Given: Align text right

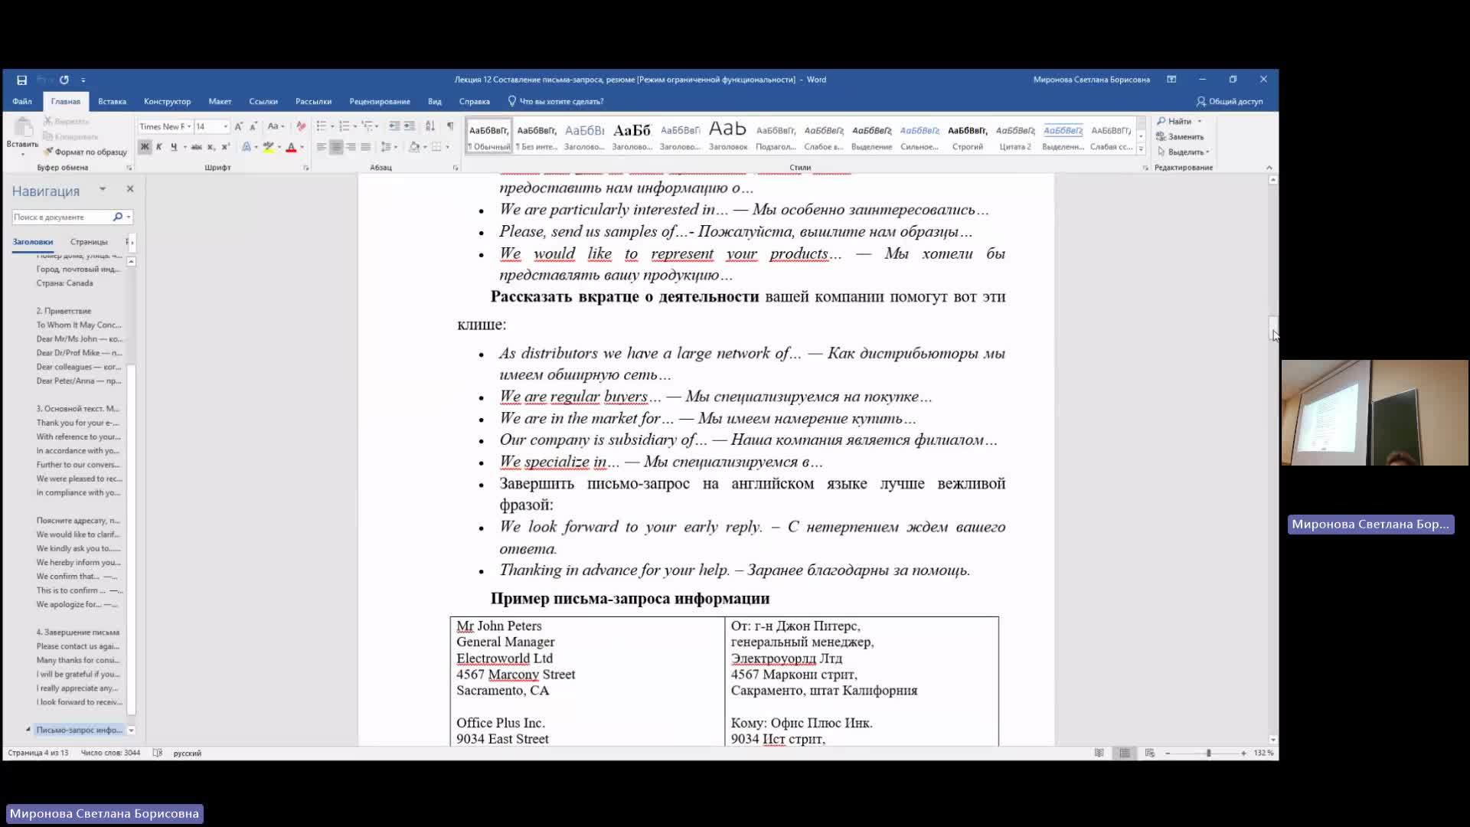Looking at the screenshot, I should click(x=351, y=147).
